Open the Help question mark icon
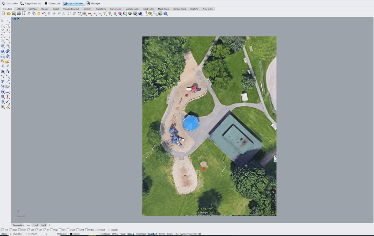This screenshot has height=236, width=374. pos(166,14)
